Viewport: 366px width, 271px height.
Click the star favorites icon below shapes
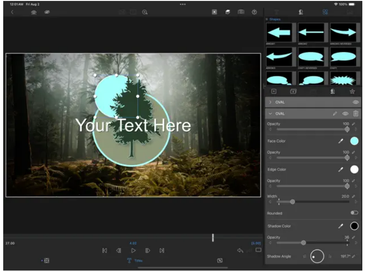click(352, 91)
